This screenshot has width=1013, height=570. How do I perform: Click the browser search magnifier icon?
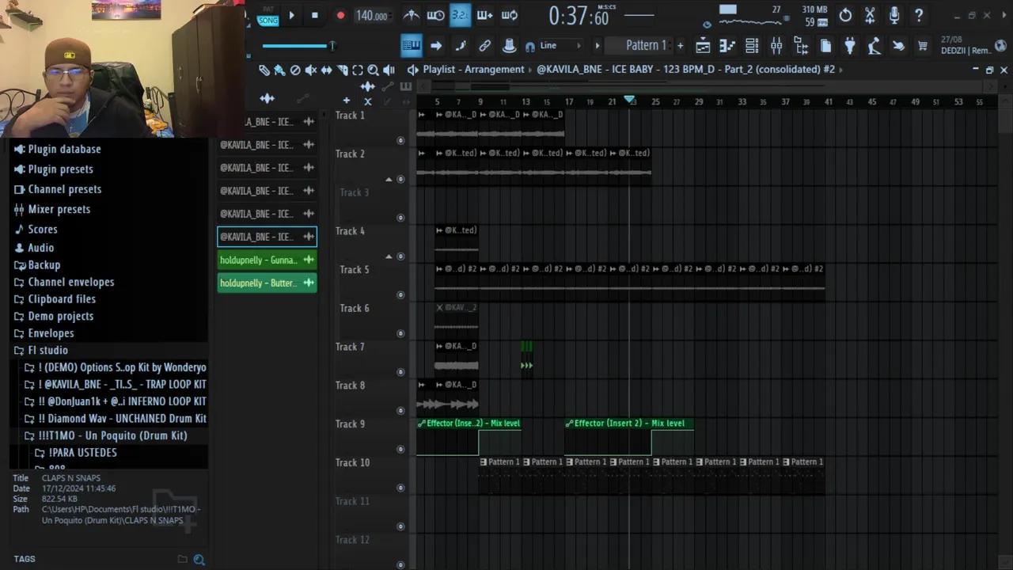pyautogui.click(x=199, y=559)
